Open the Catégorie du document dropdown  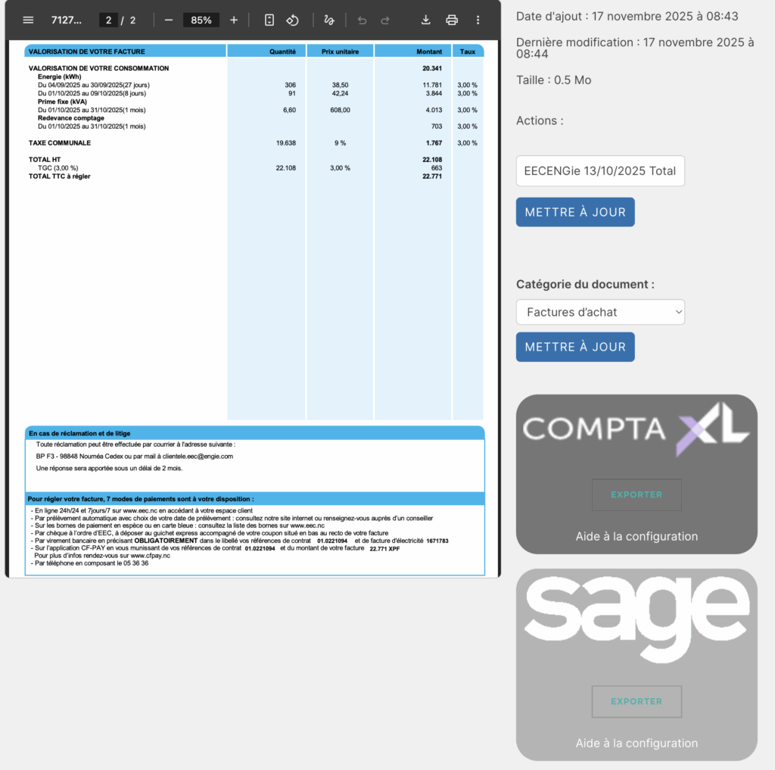point(600,312)
